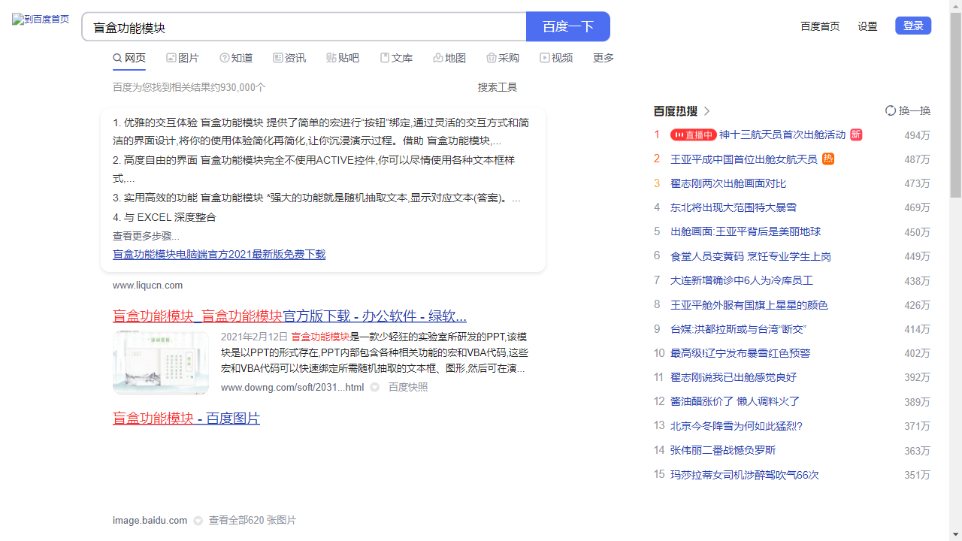Click the 网页 search tab
This screenshot has width=962, height=541.
coord(129,58)
